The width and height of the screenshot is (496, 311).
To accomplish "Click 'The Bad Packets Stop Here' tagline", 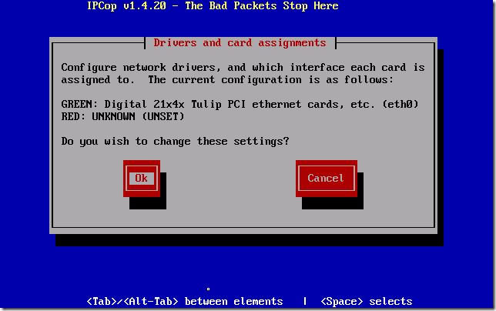I will (x=262, y=5).
